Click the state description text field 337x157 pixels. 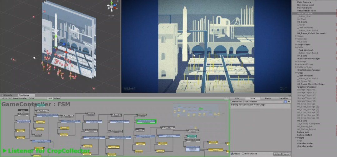click(260, 106)
